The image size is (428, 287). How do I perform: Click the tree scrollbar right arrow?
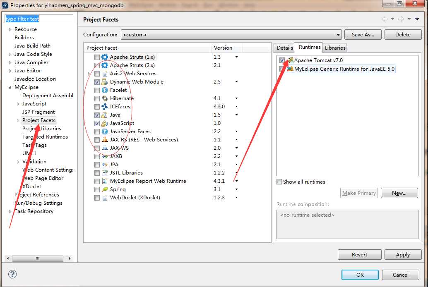(x=70, y=258)
